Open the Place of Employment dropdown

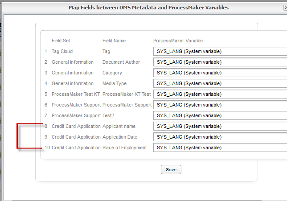[220, 148]
